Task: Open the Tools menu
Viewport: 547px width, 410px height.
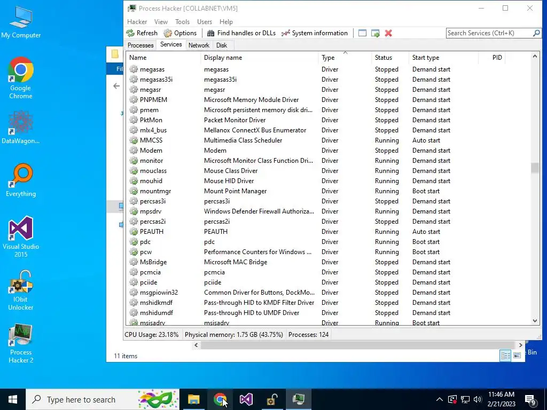Action: coord(183,21)
